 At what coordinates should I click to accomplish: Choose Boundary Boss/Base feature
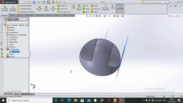point(25,12)
